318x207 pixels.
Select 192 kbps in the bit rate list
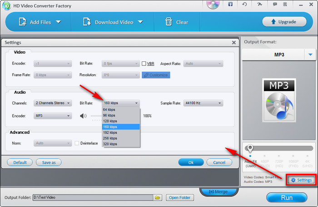(x=121, y=132)
